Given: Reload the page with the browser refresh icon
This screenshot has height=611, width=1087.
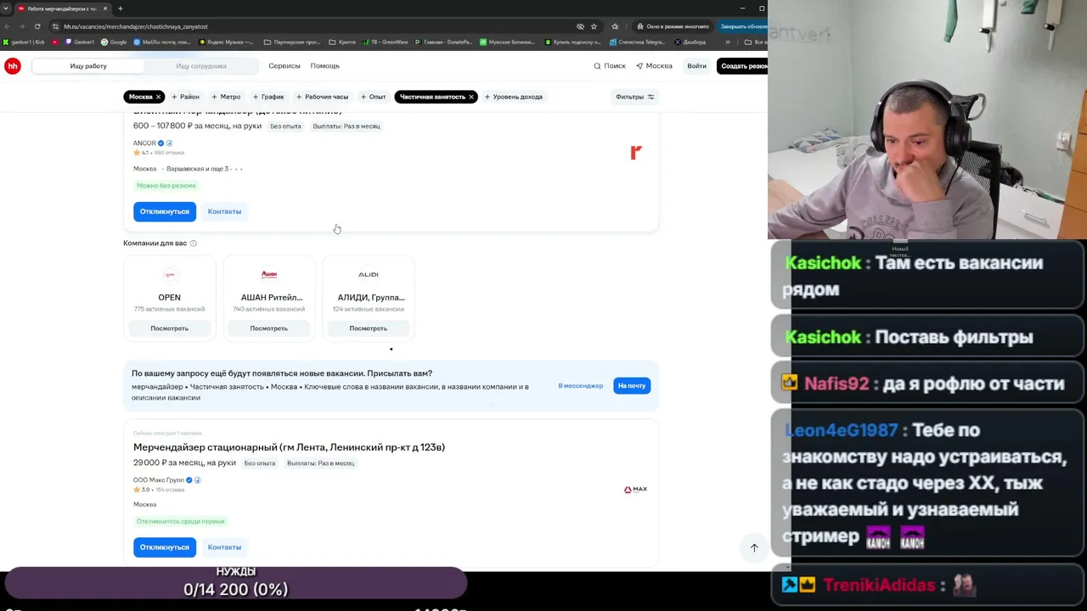Looking at the screenshot, I should tap(37, 26).
